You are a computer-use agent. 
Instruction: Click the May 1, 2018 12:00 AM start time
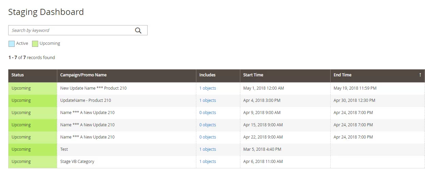[x=263, y=88]
